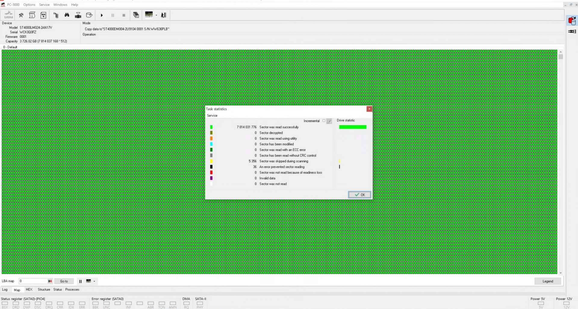Click the pause icon beside Go to button

tap(80, 281)
